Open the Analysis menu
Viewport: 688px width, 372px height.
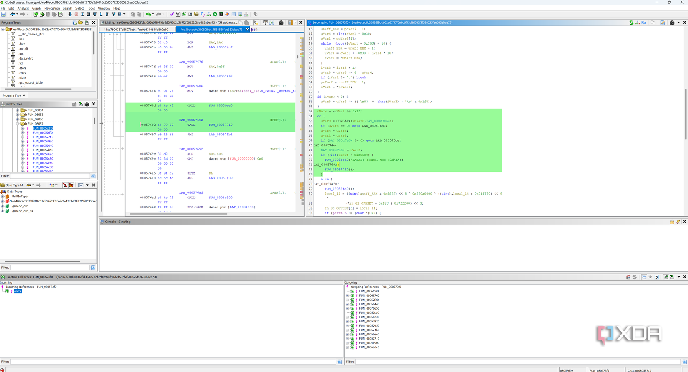click(23, 8)
